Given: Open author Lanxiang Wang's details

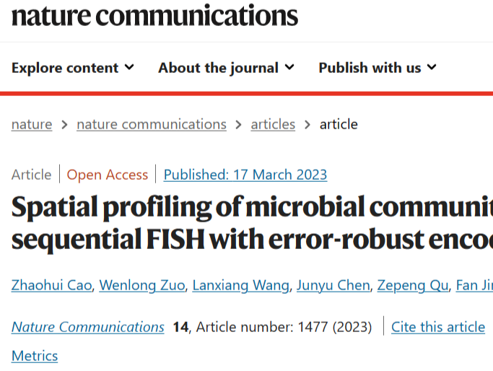Looking at the screenshot, I should coord(241,286).
